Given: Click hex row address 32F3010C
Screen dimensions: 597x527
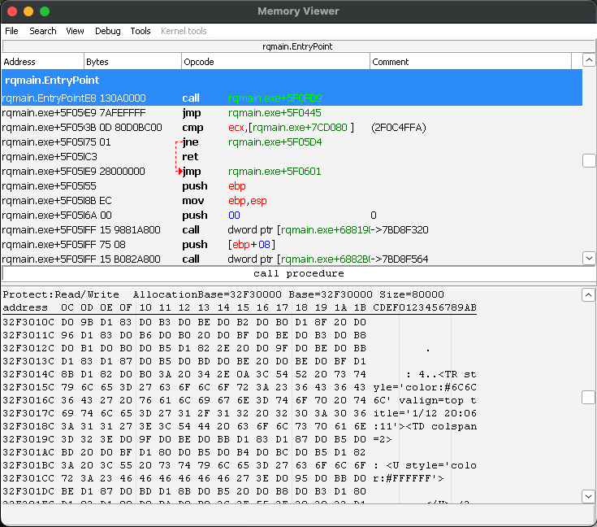Looking at the screenshot, I should click(x=28, y=322).
